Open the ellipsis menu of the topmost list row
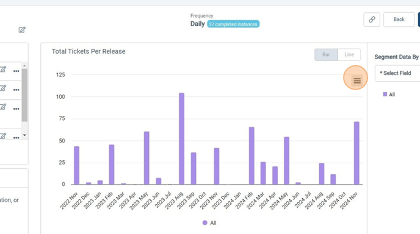The width and height of the screenshot is (420, 234). pos(16,71)
